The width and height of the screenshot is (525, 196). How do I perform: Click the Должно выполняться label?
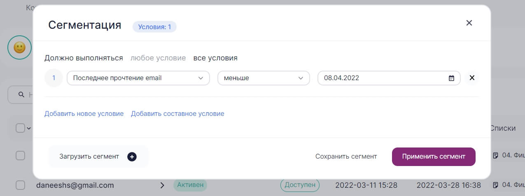84,58
